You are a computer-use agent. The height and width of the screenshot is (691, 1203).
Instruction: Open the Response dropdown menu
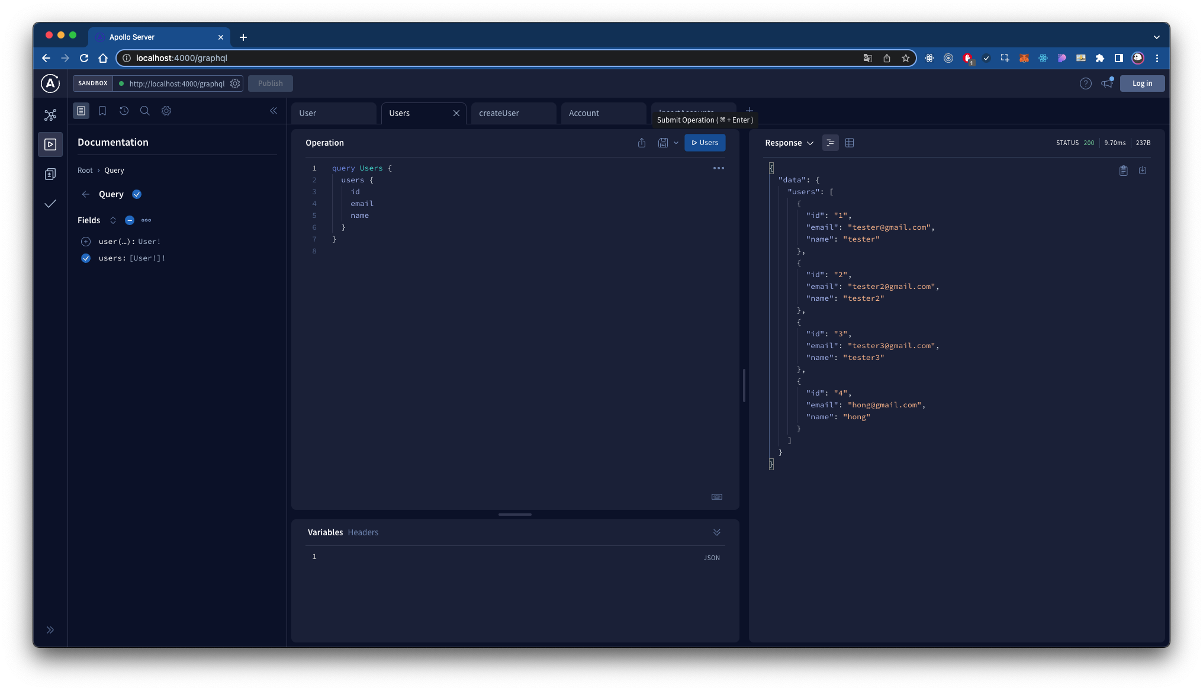789,143
